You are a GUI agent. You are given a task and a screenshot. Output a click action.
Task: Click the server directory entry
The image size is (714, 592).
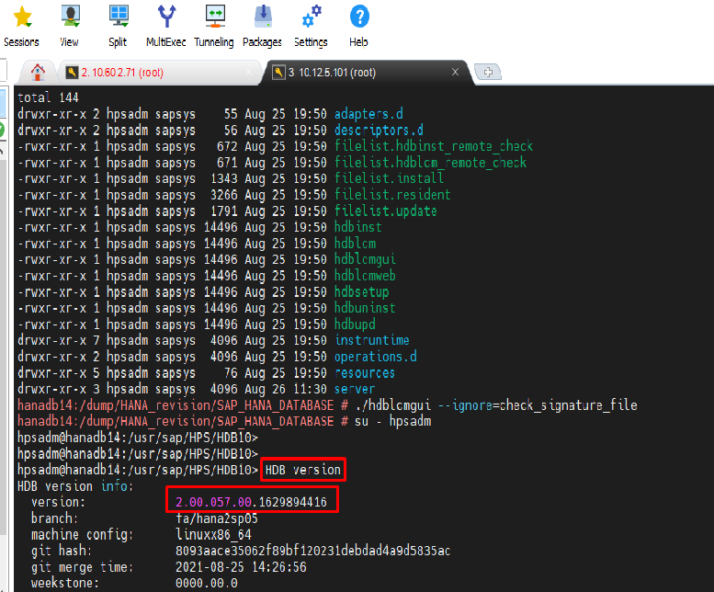[354, 389]
